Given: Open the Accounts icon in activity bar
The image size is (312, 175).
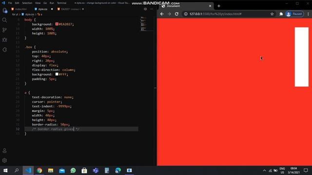Looking at the screenshot, I should point(4,151).
